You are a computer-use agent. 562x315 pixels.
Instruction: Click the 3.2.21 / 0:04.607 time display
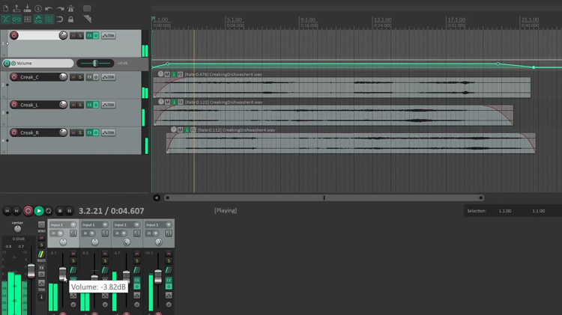[x=112, y=211]
